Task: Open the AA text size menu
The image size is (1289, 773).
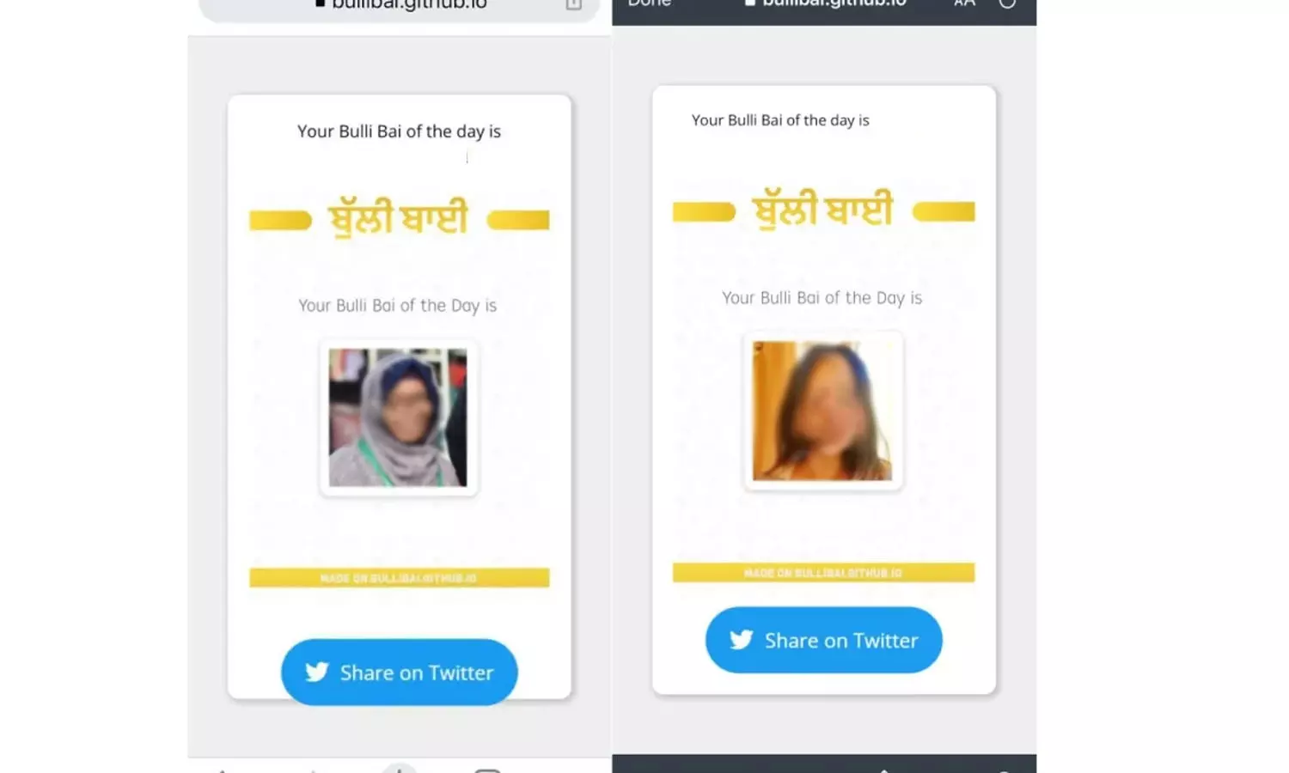Action: pyautogui.click(x=964, y=3)
